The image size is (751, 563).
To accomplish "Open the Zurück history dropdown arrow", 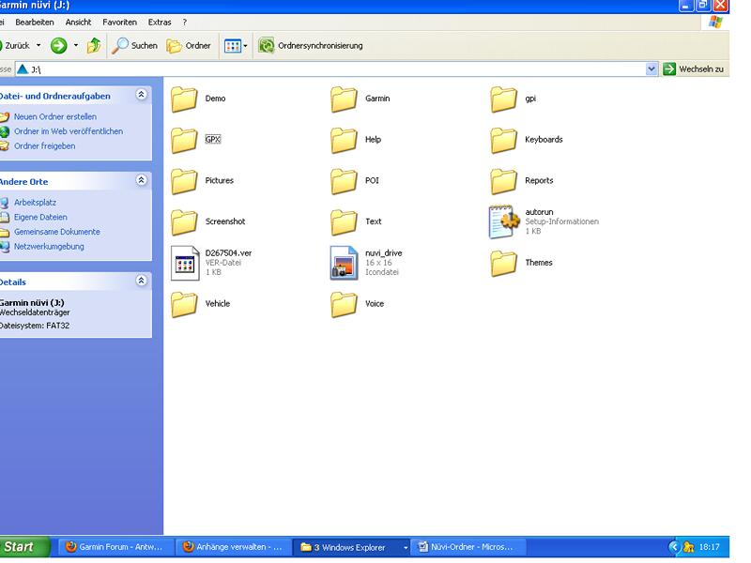I will 38,46.
